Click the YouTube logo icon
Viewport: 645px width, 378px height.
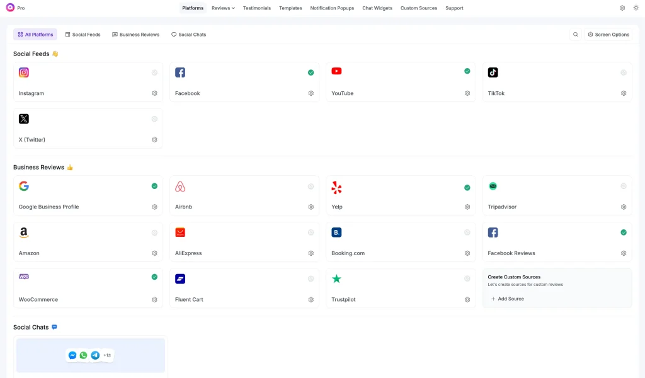pos(336,71)
